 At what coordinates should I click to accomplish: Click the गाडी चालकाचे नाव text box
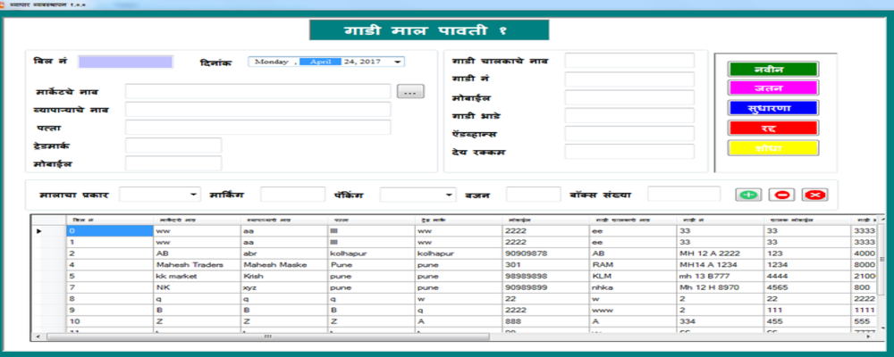(629, 61)
